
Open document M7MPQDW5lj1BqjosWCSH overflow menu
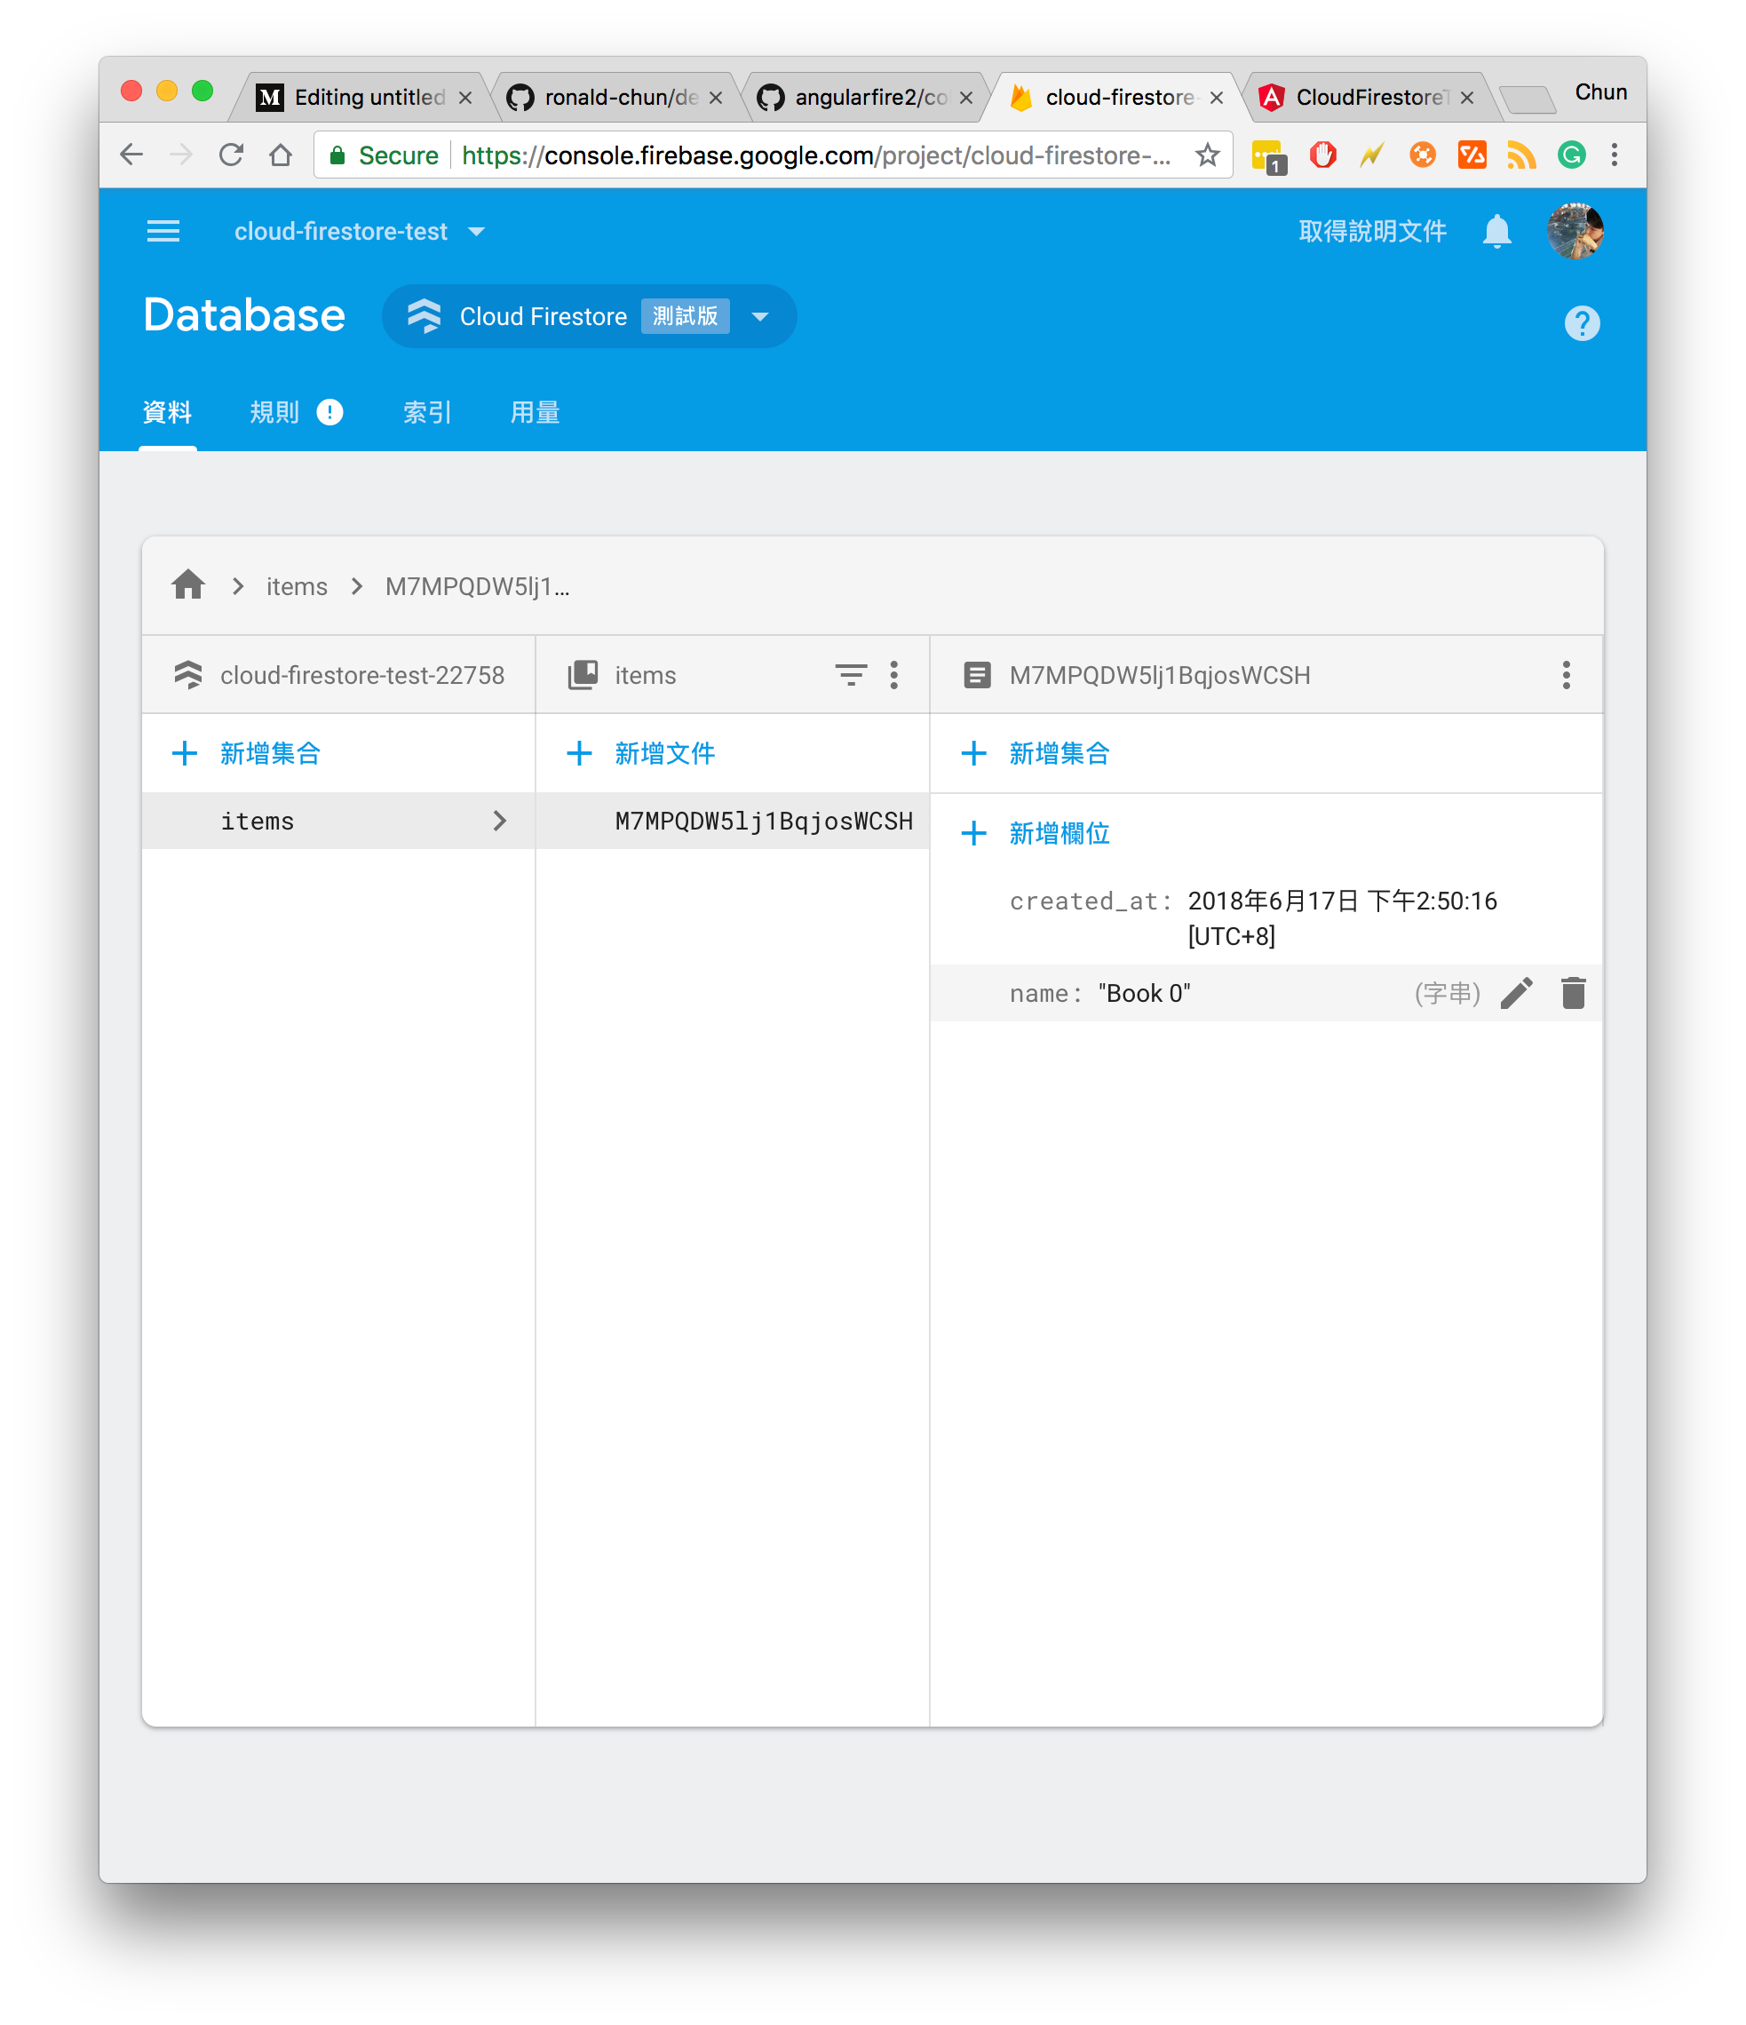tap(1565, 674)
